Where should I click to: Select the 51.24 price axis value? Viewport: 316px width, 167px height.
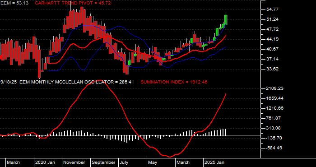(x=272, y=19)
